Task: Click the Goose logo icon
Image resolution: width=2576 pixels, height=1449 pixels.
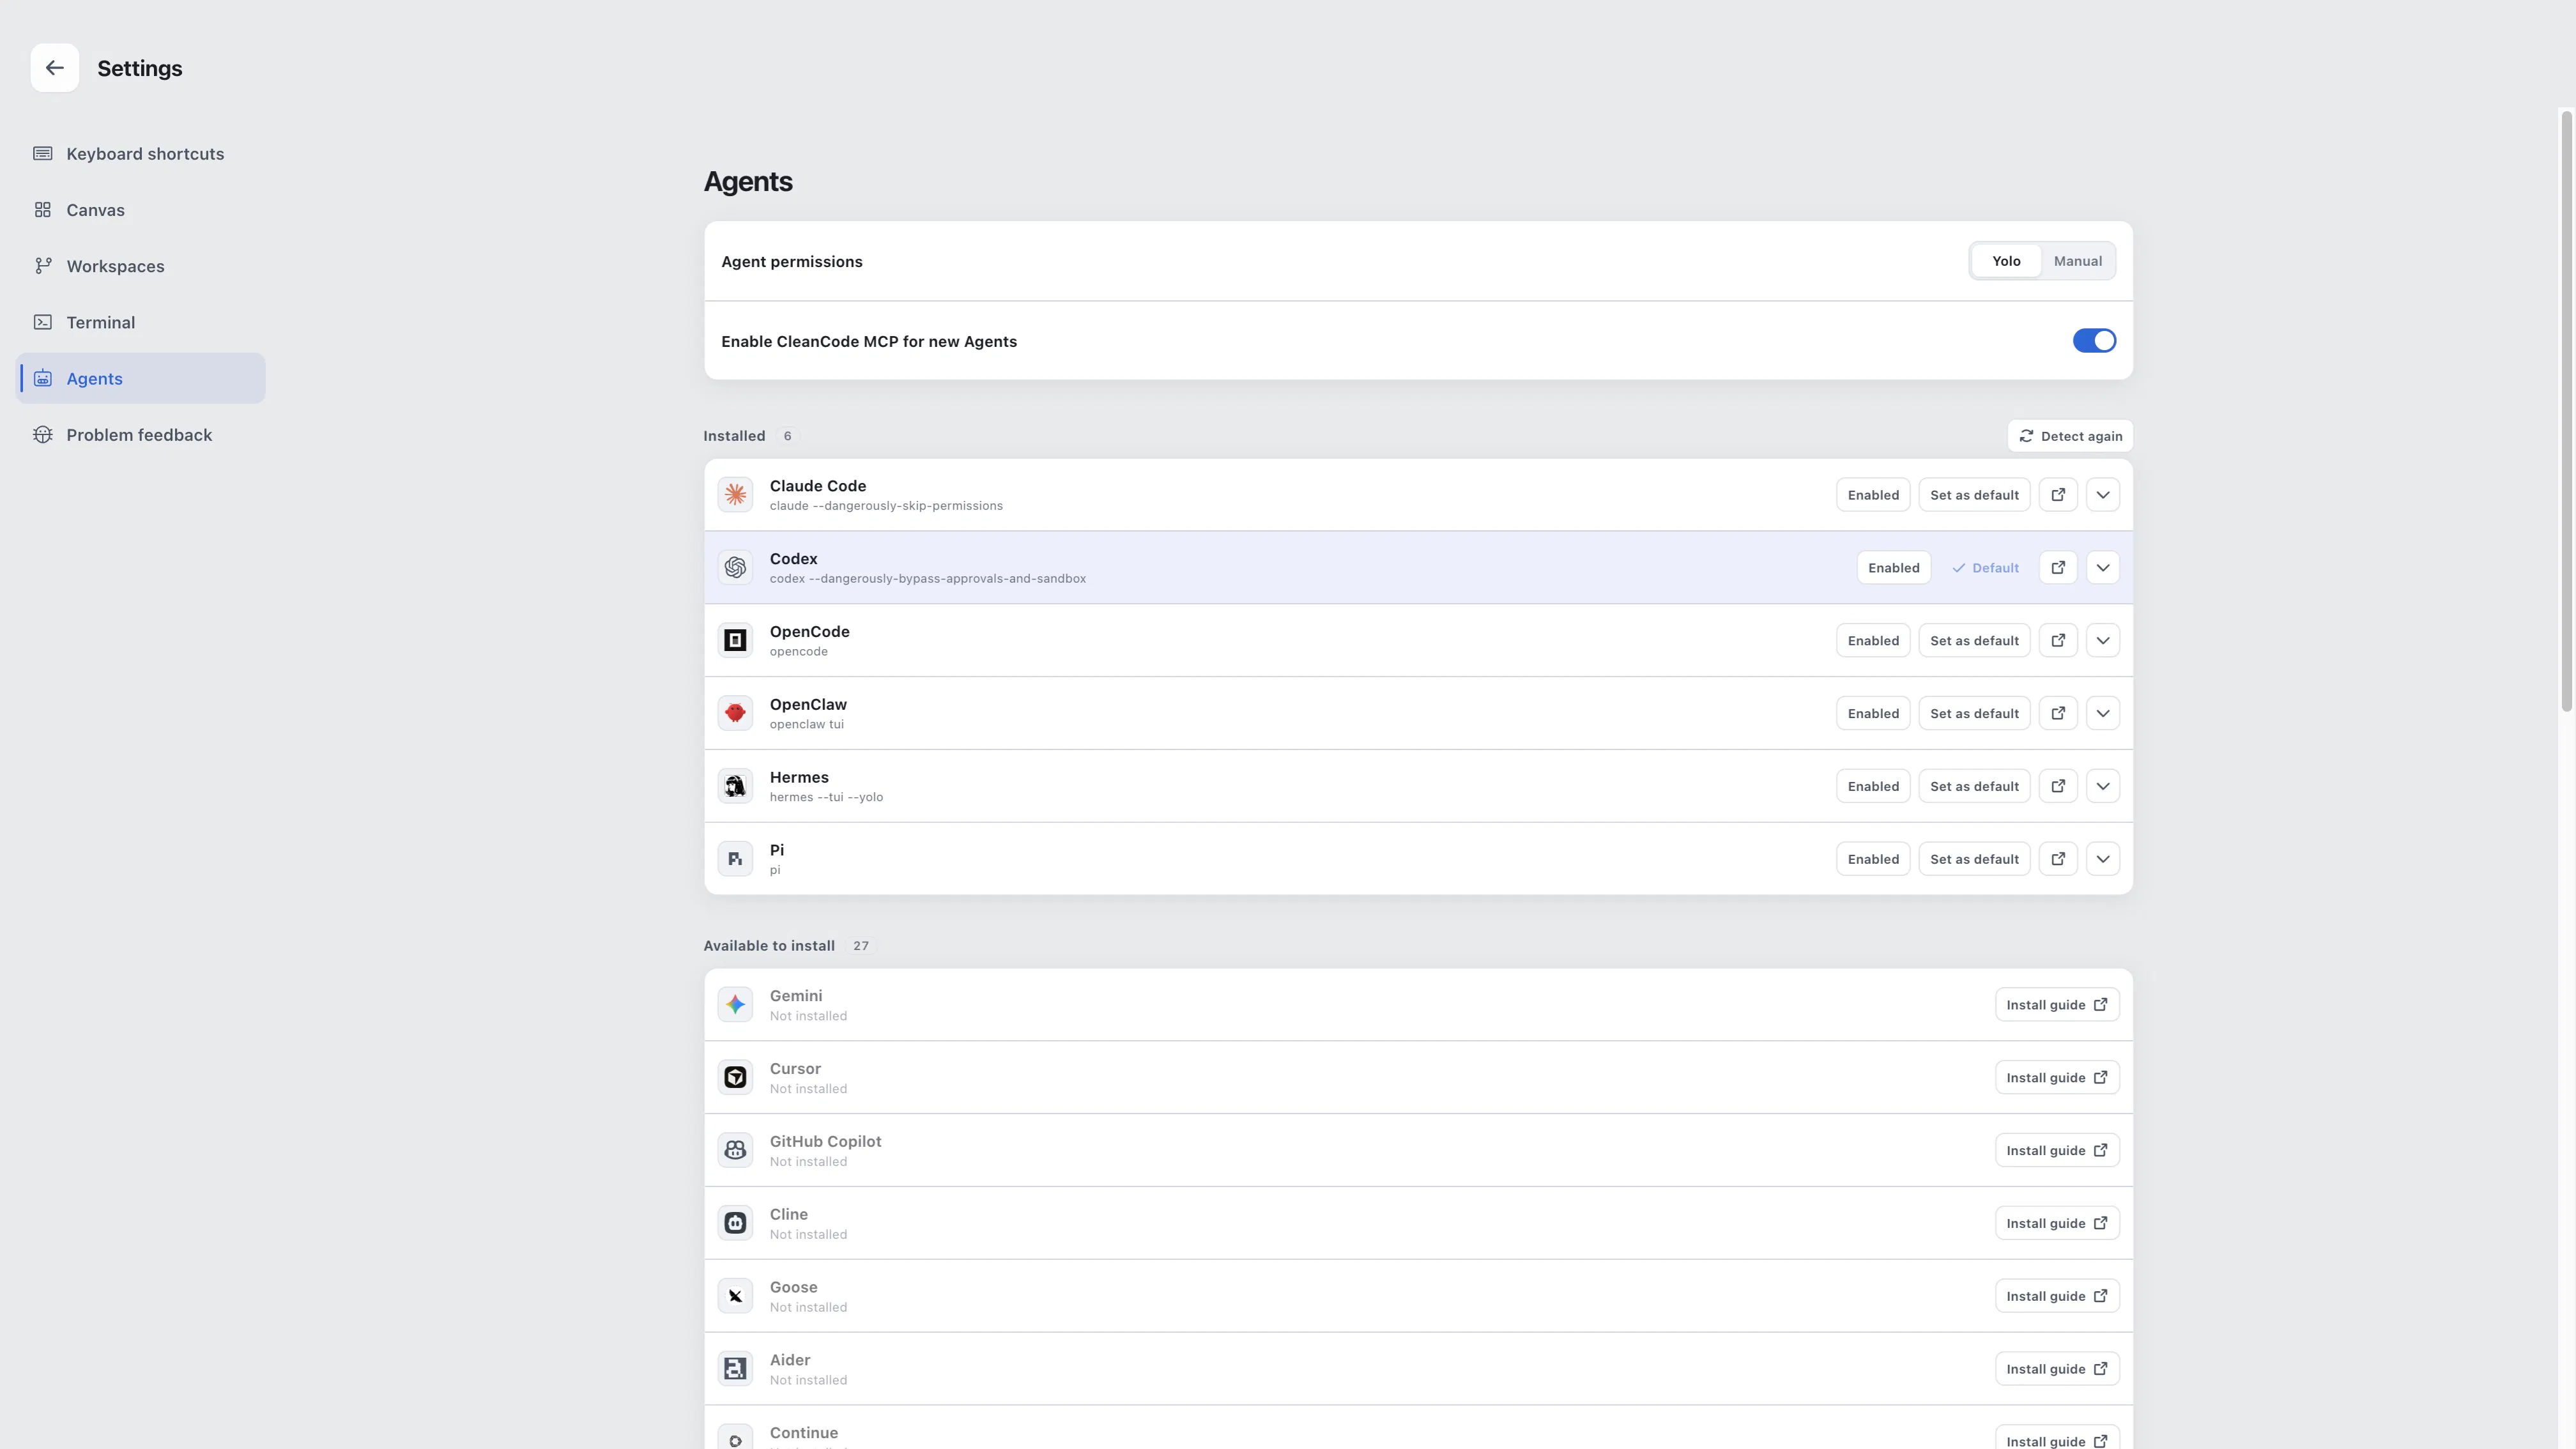Action: point(735,1296)
